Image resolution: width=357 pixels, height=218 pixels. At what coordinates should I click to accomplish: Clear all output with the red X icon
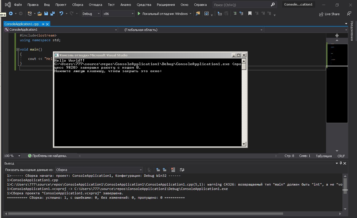[x=173, y=169]
